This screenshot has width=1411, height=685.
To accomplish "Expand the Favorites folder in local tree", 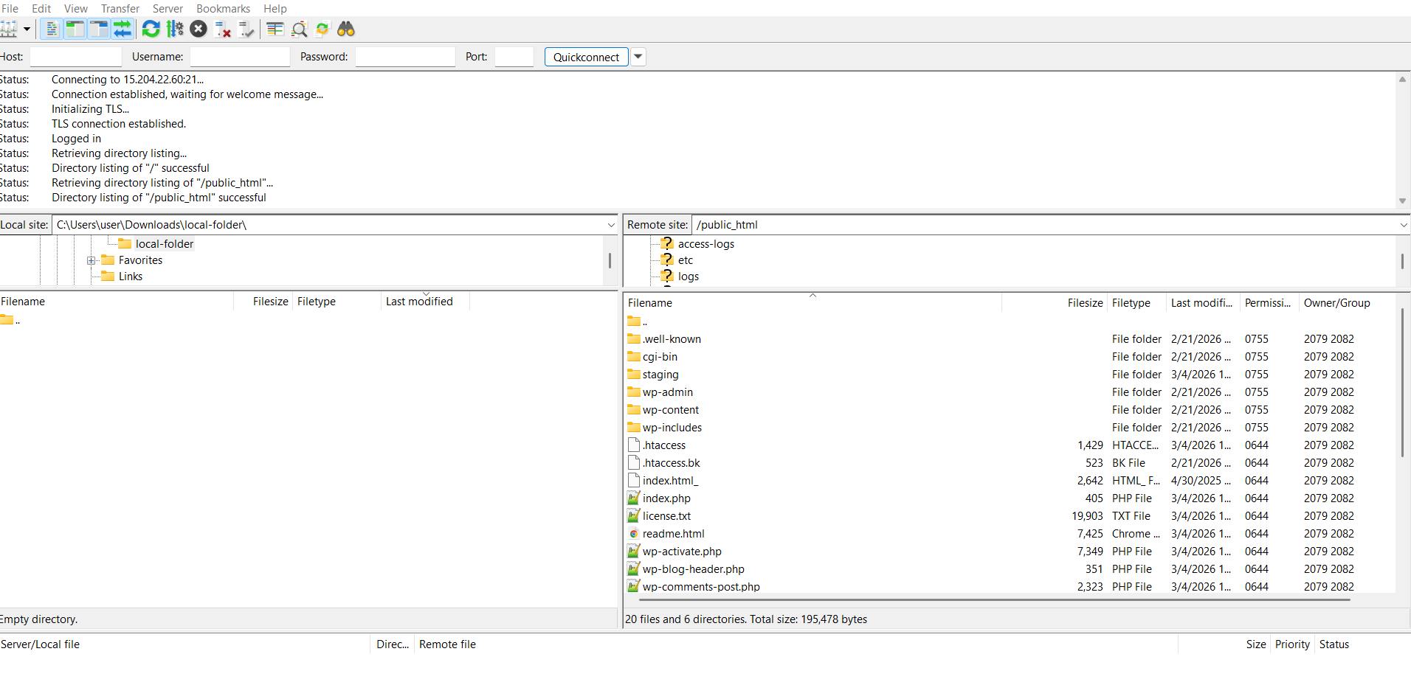I will [91, 260].
